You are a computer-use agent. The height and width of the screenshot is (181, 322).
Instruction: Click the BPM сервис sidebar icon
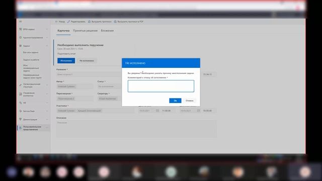20,29
